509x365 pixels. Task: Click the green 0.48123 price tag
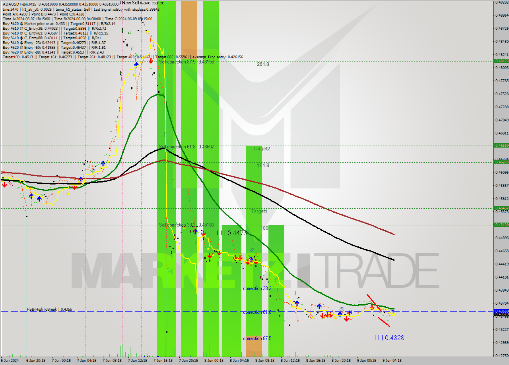click(501, 61)
